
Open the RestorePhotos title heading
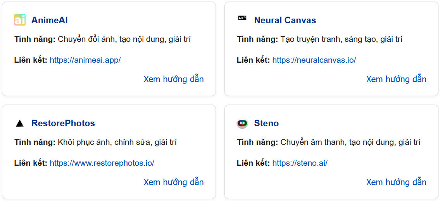pos(63,123)
